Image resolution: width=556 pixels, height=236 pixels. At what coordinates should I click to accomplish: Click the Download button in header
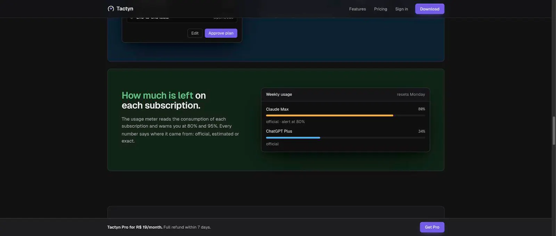[430, 9]
